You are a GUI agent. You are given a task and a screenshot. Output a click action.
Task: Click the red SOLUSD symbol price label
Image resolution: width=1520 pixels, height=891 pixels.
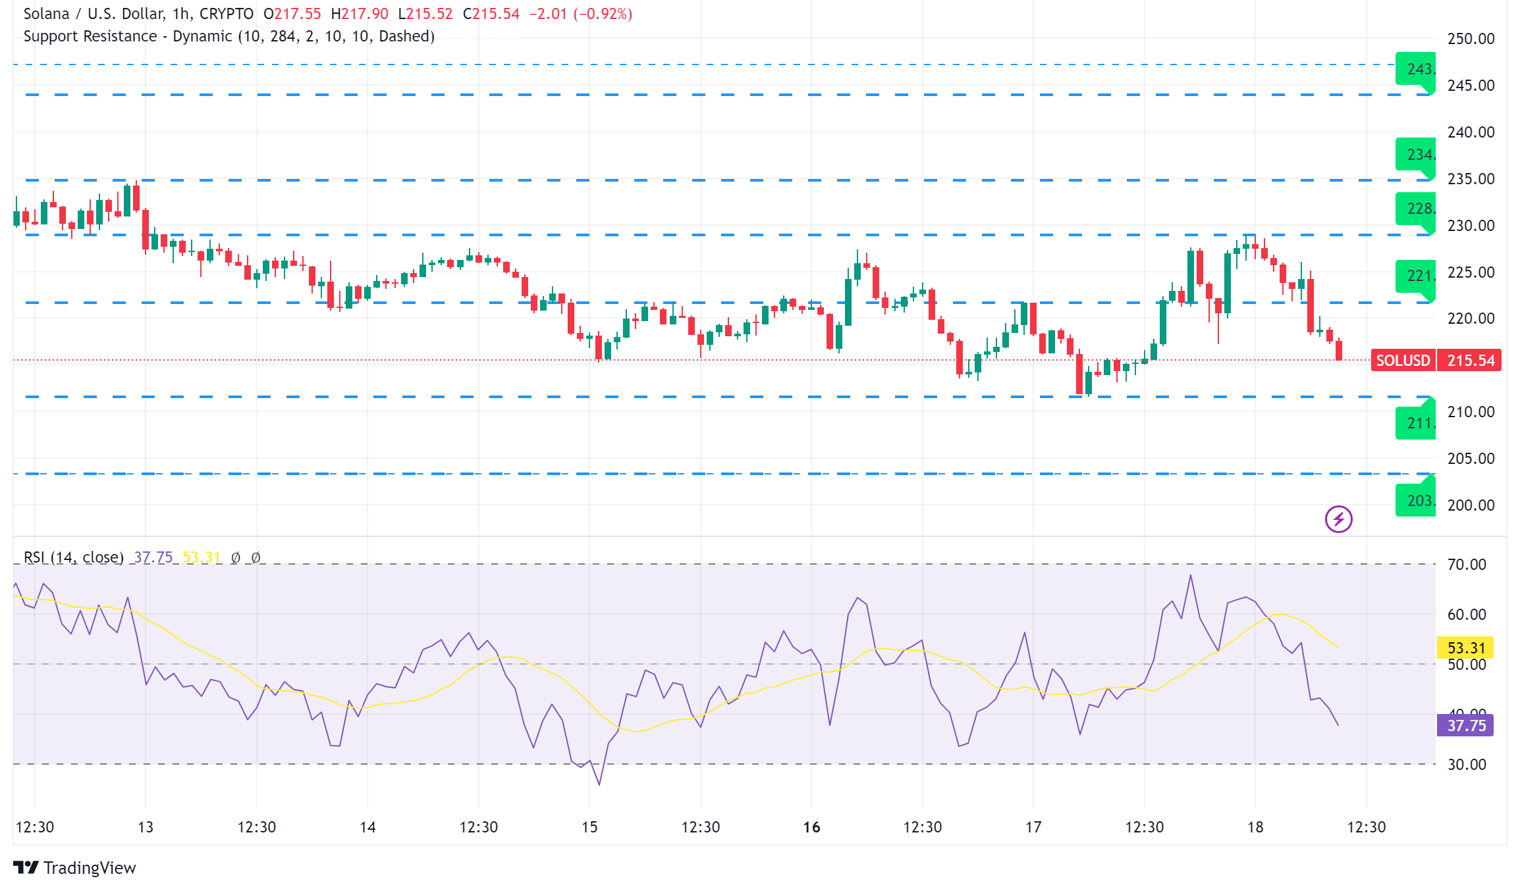point(1403,361)
